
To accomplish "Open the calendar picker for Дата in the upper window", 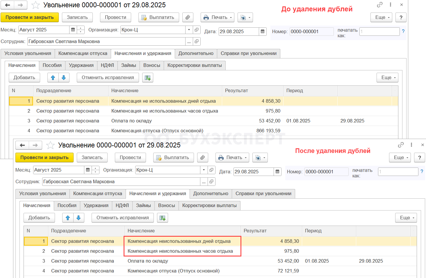I will coord(263,31).
